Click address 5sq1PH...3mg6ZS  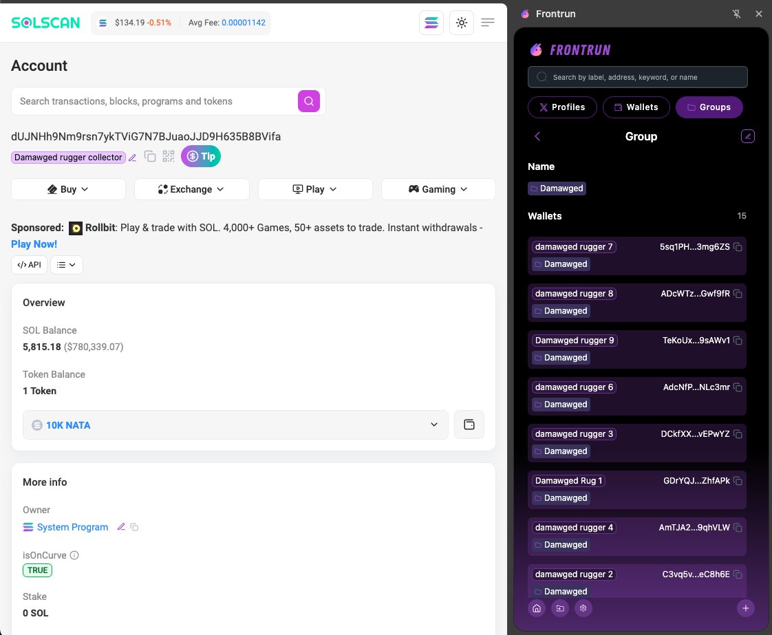[695, 247]
